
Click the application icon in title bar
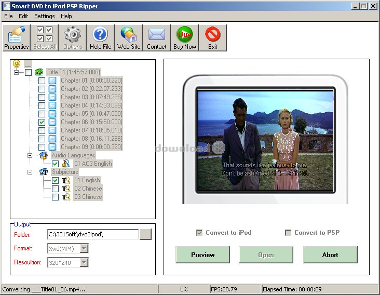[x=7, y=6]
